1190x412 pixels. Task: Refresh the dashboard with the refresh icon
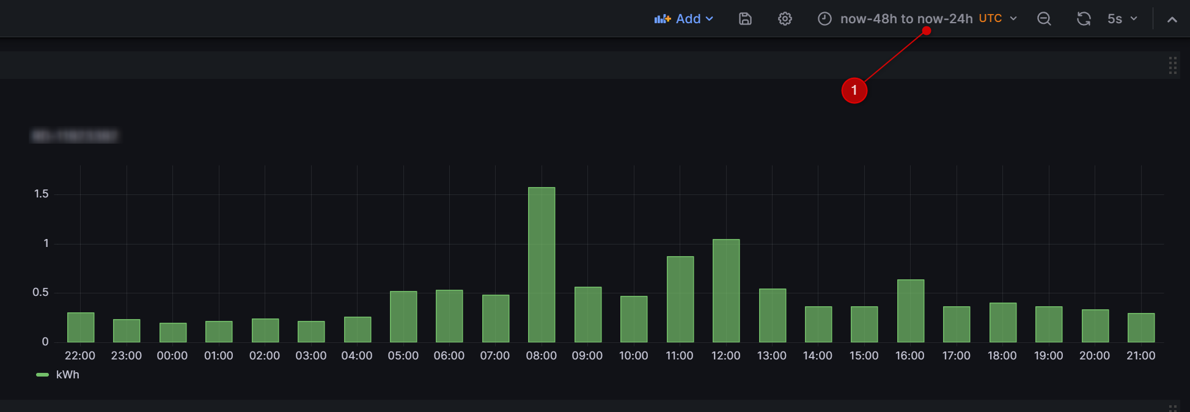click(1084, 19)
